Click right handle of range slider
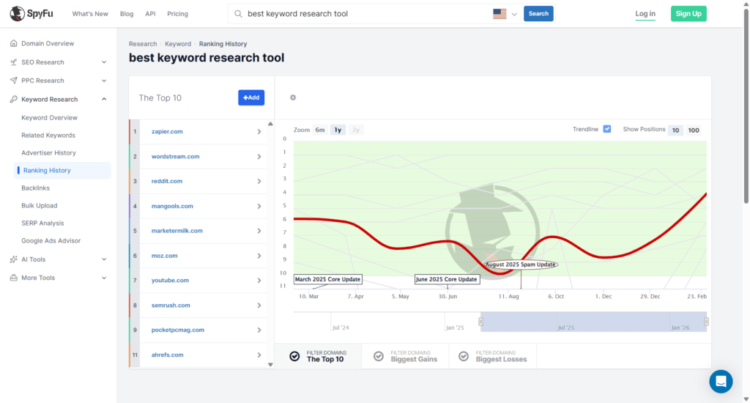 coord(706,322)
